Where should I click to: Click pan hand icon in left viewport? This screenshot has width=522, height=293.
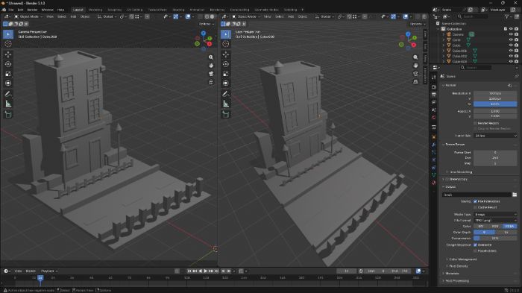tap(211, 66)
